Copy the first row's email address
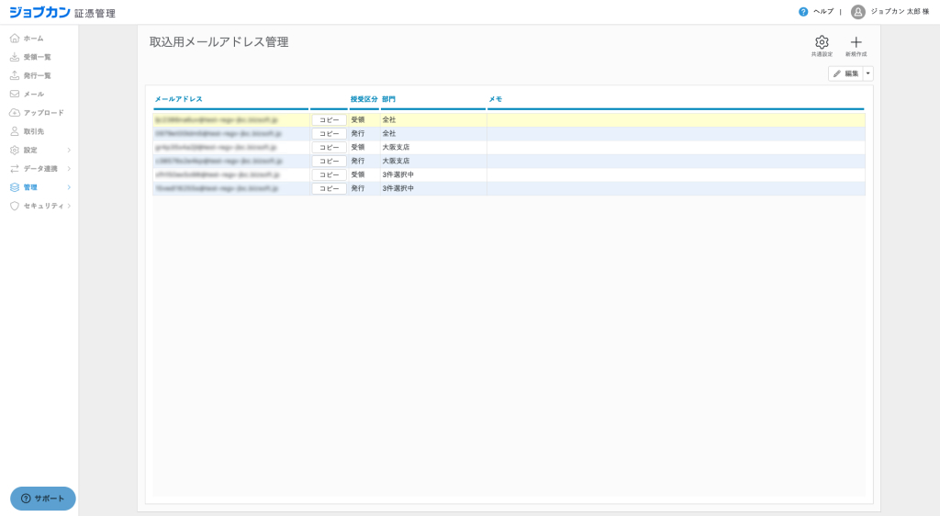 click(329, 120)
